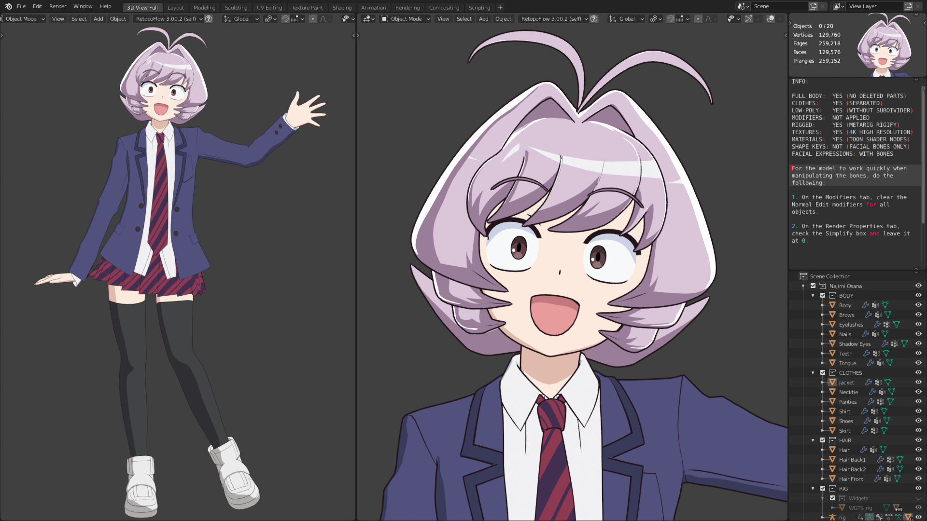
Task: Open right viewport's Object menu
Action: click(503, 19)
